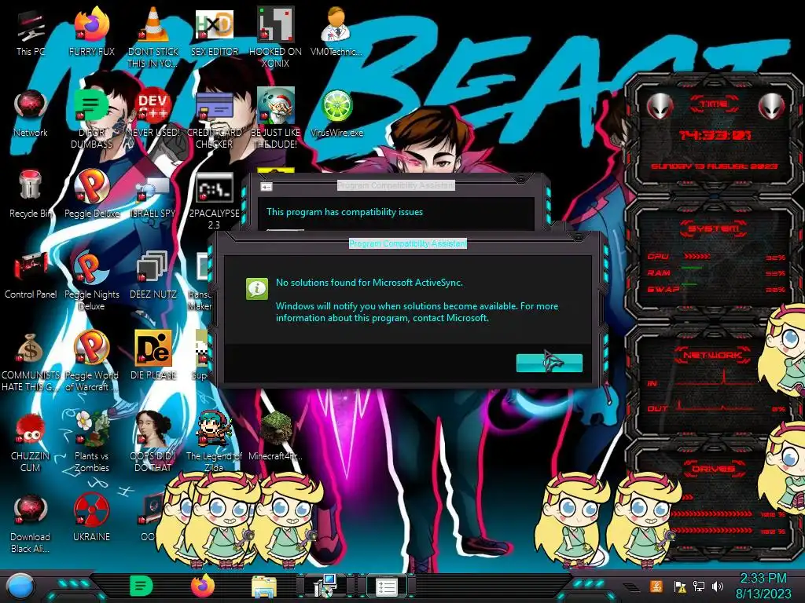805x603 pixels.
Task: Open the Download Black Ali... icon
Action: click(x=31, y=523)
